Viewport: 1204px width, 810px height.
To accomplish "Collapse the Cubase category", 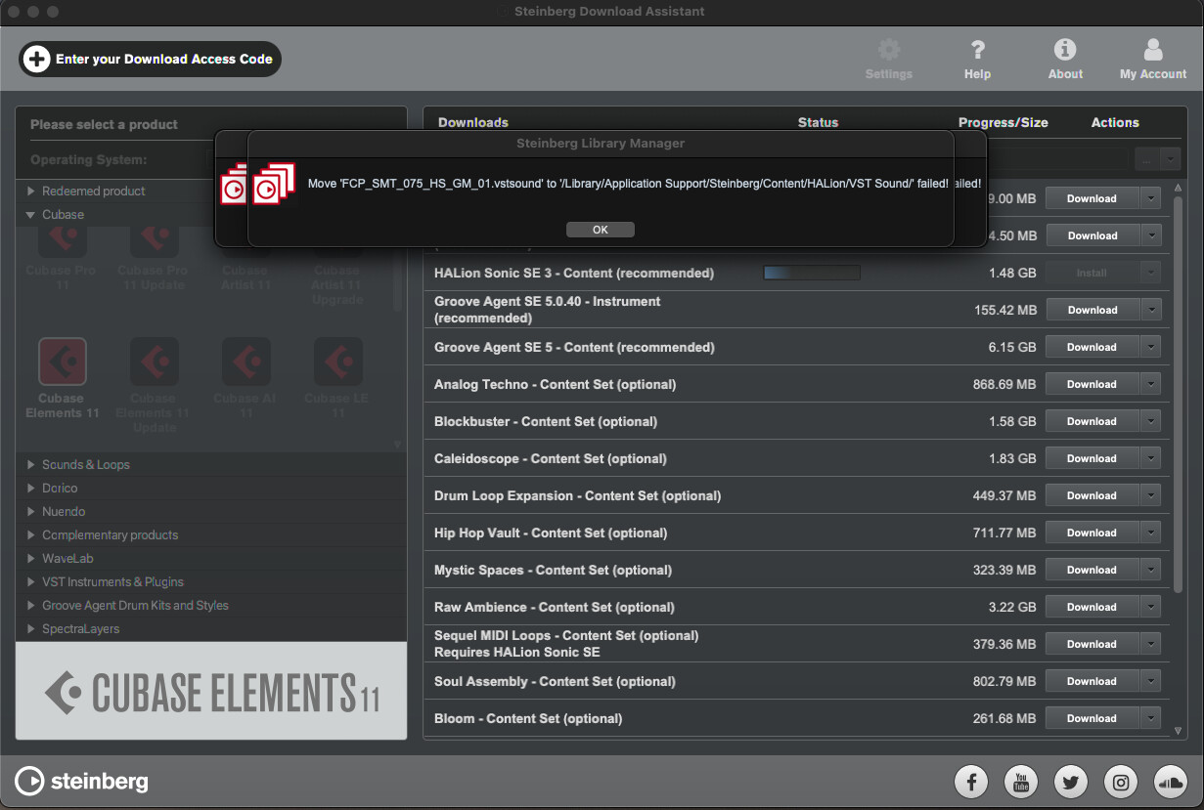I will (x=32, y=215).
